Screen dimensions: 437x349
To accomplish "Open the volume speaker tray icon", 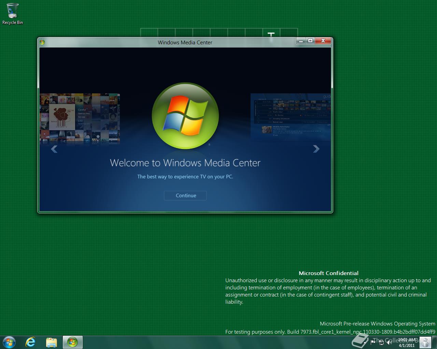I will (x=389, y=343).
